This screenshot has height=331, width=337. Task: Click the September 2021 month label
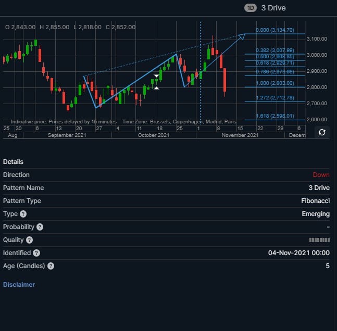point(67,135)
